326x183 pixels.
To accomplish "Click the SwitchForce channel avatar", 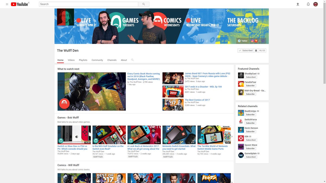I will tap(241, 121).
